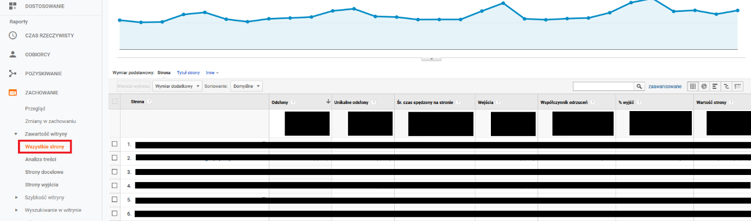Open the Sortowanie Domyślne dropdown

247,86
